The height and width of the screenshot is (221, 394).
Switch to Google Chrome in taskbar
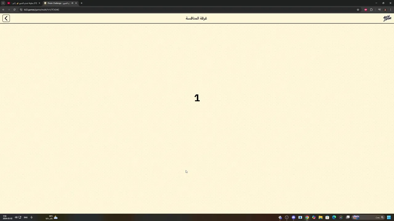(307, 217)
